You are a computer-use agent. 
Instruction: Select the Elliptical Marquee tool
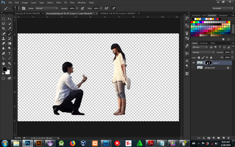click(x=3, y=18)
